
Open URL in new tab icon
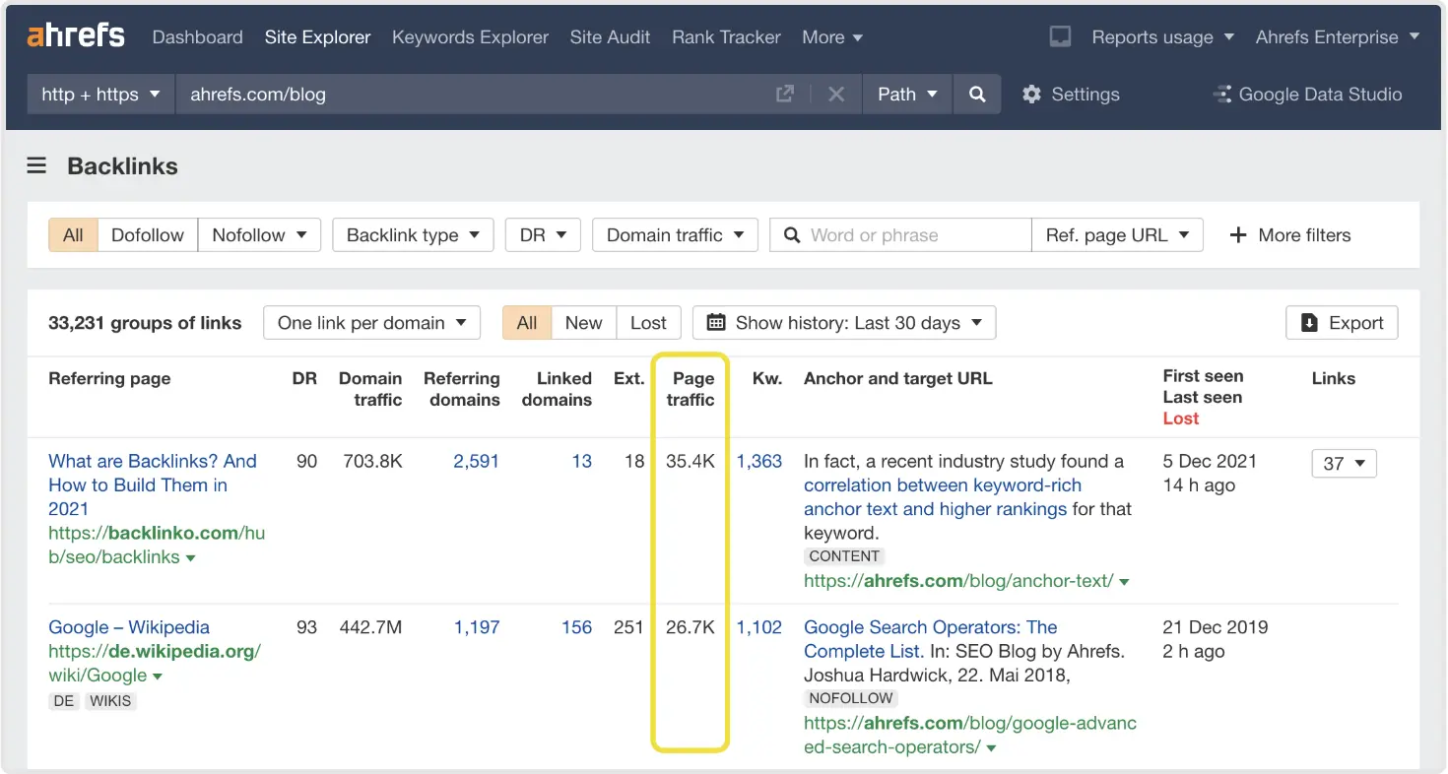tap(785, 95)
